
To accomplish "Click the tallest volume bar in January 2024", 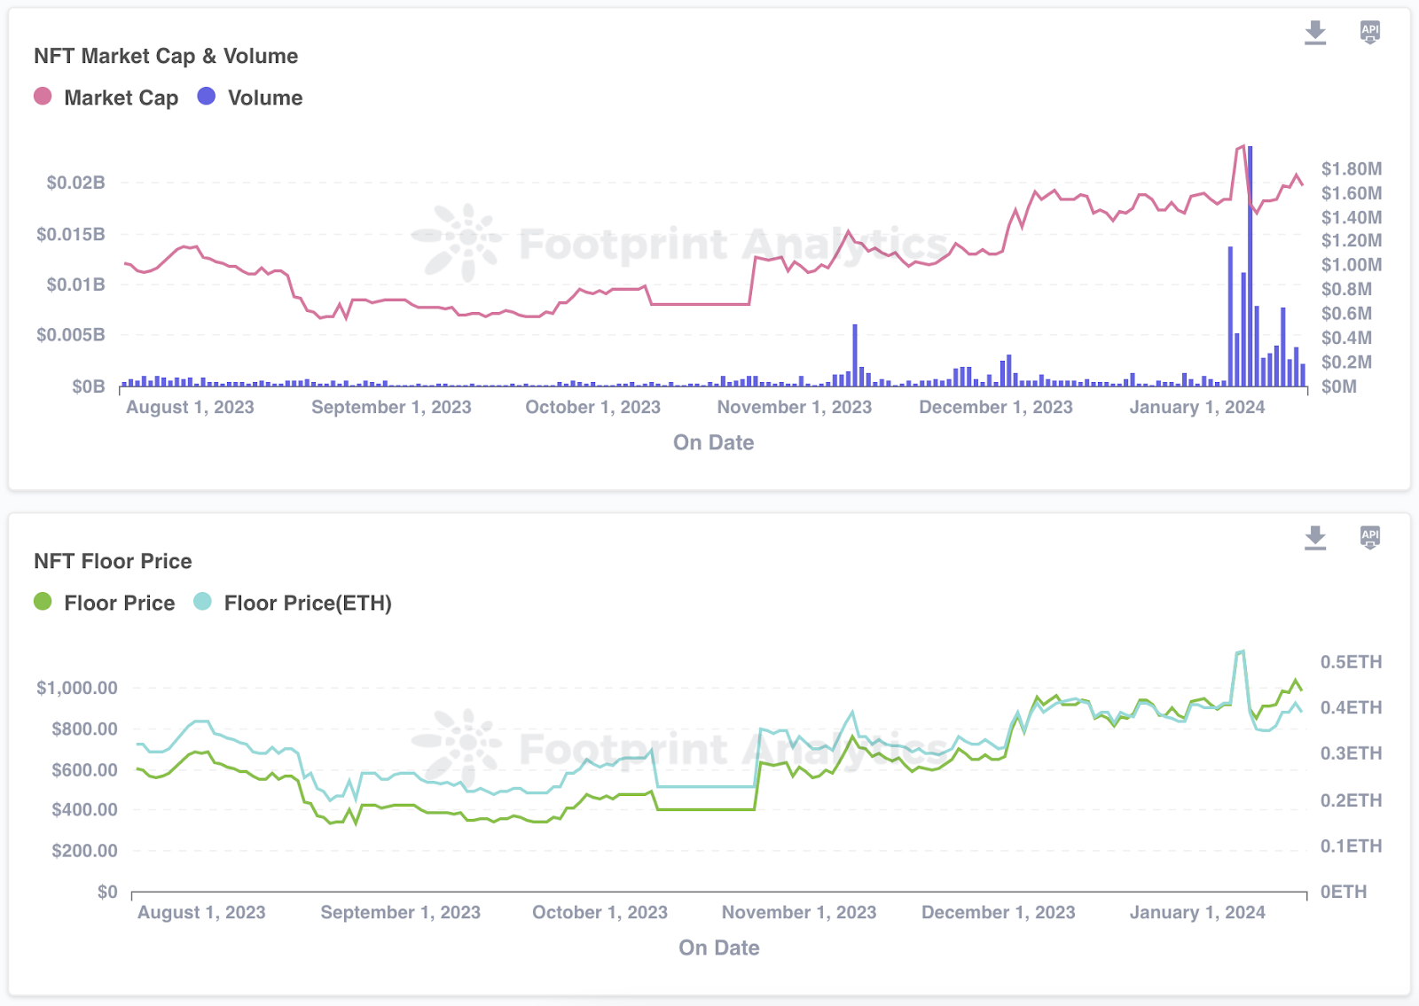I will click(1250, 266).
